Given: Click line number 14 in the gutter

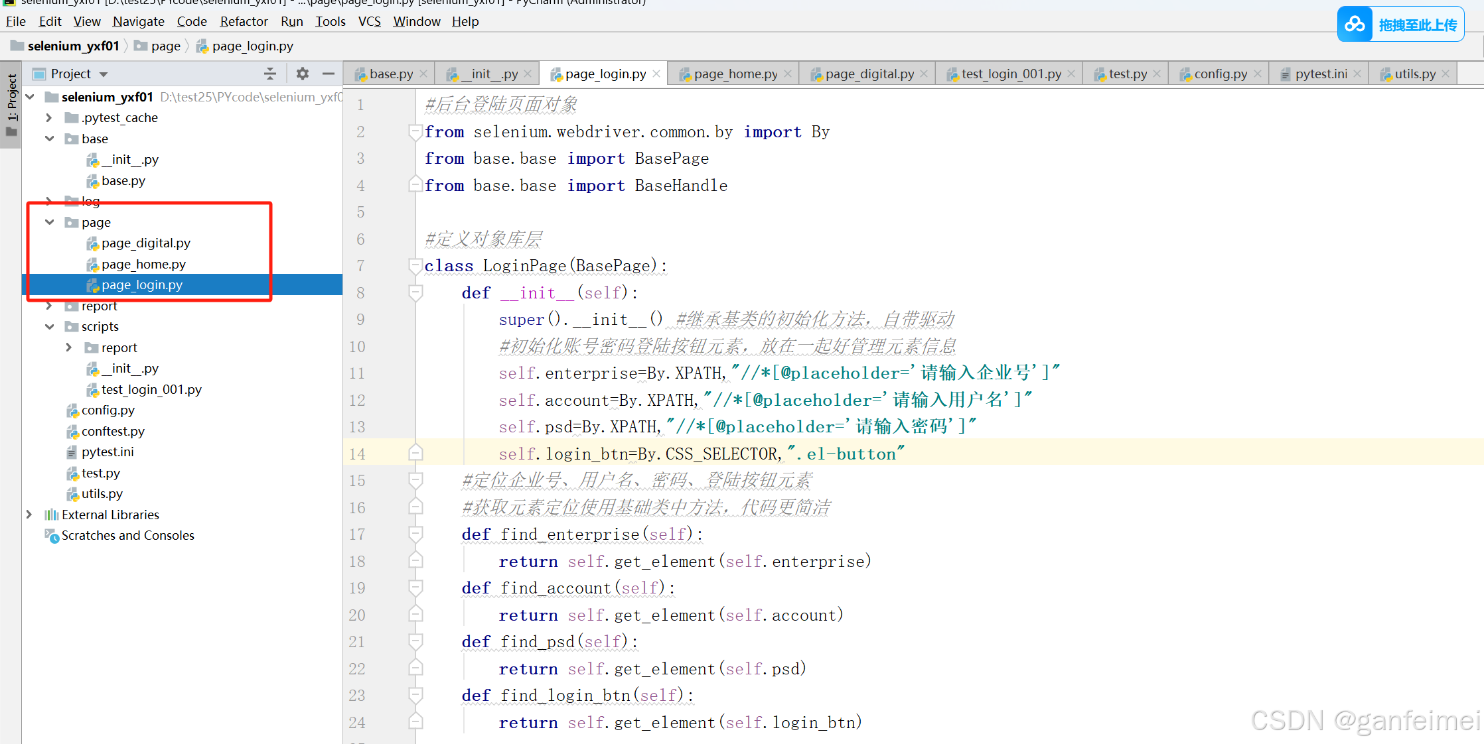Looking at the screenshot, I should coord(357,454).
